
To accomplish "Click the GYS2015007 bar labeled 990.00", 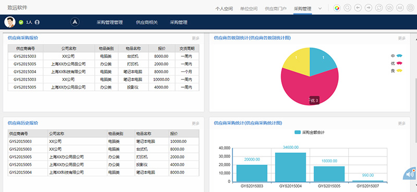I will 367,181.
